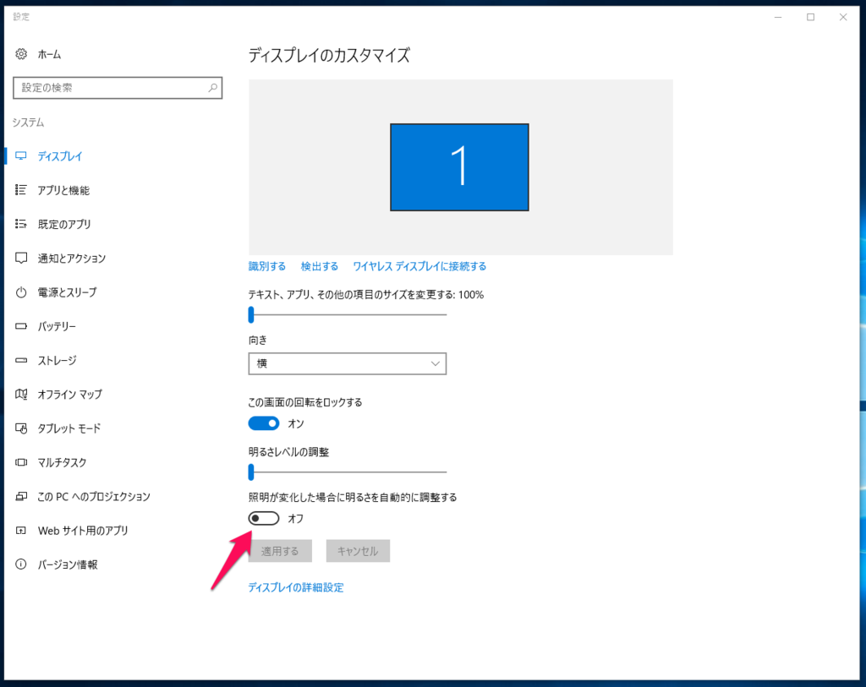This screenshot has height=687, width=866.
Task: Click the この PC へのプロジェクション icon
Action: click(21, 497)
